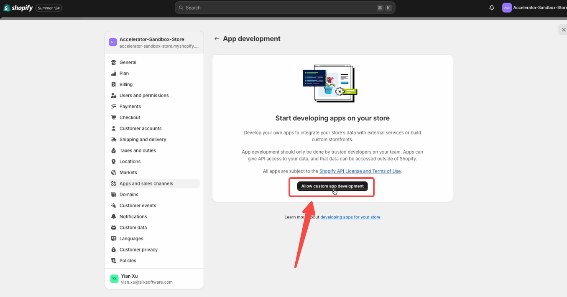Screen dimensions: 567x297
Task: Click the Shopify logo
Action: pos(18,8)
